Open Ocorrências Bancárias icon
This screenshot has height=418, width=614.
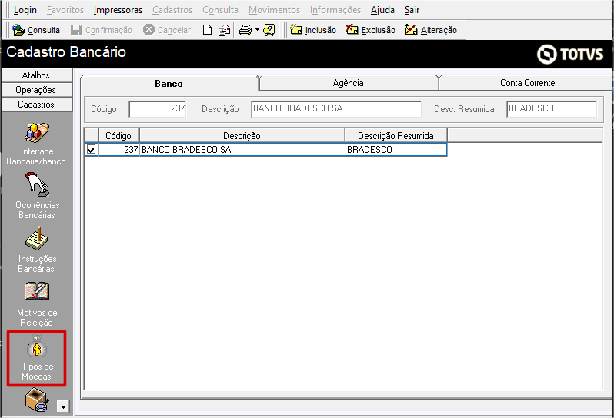point(36,196)
